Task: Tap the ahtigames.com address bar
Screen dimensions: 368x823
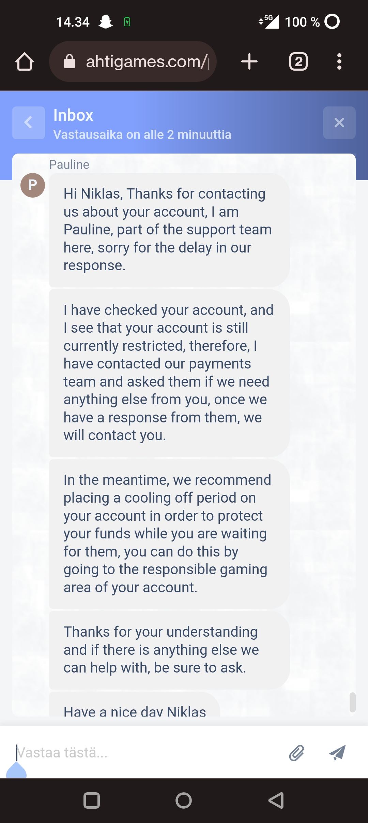Action: pos(147,62)
